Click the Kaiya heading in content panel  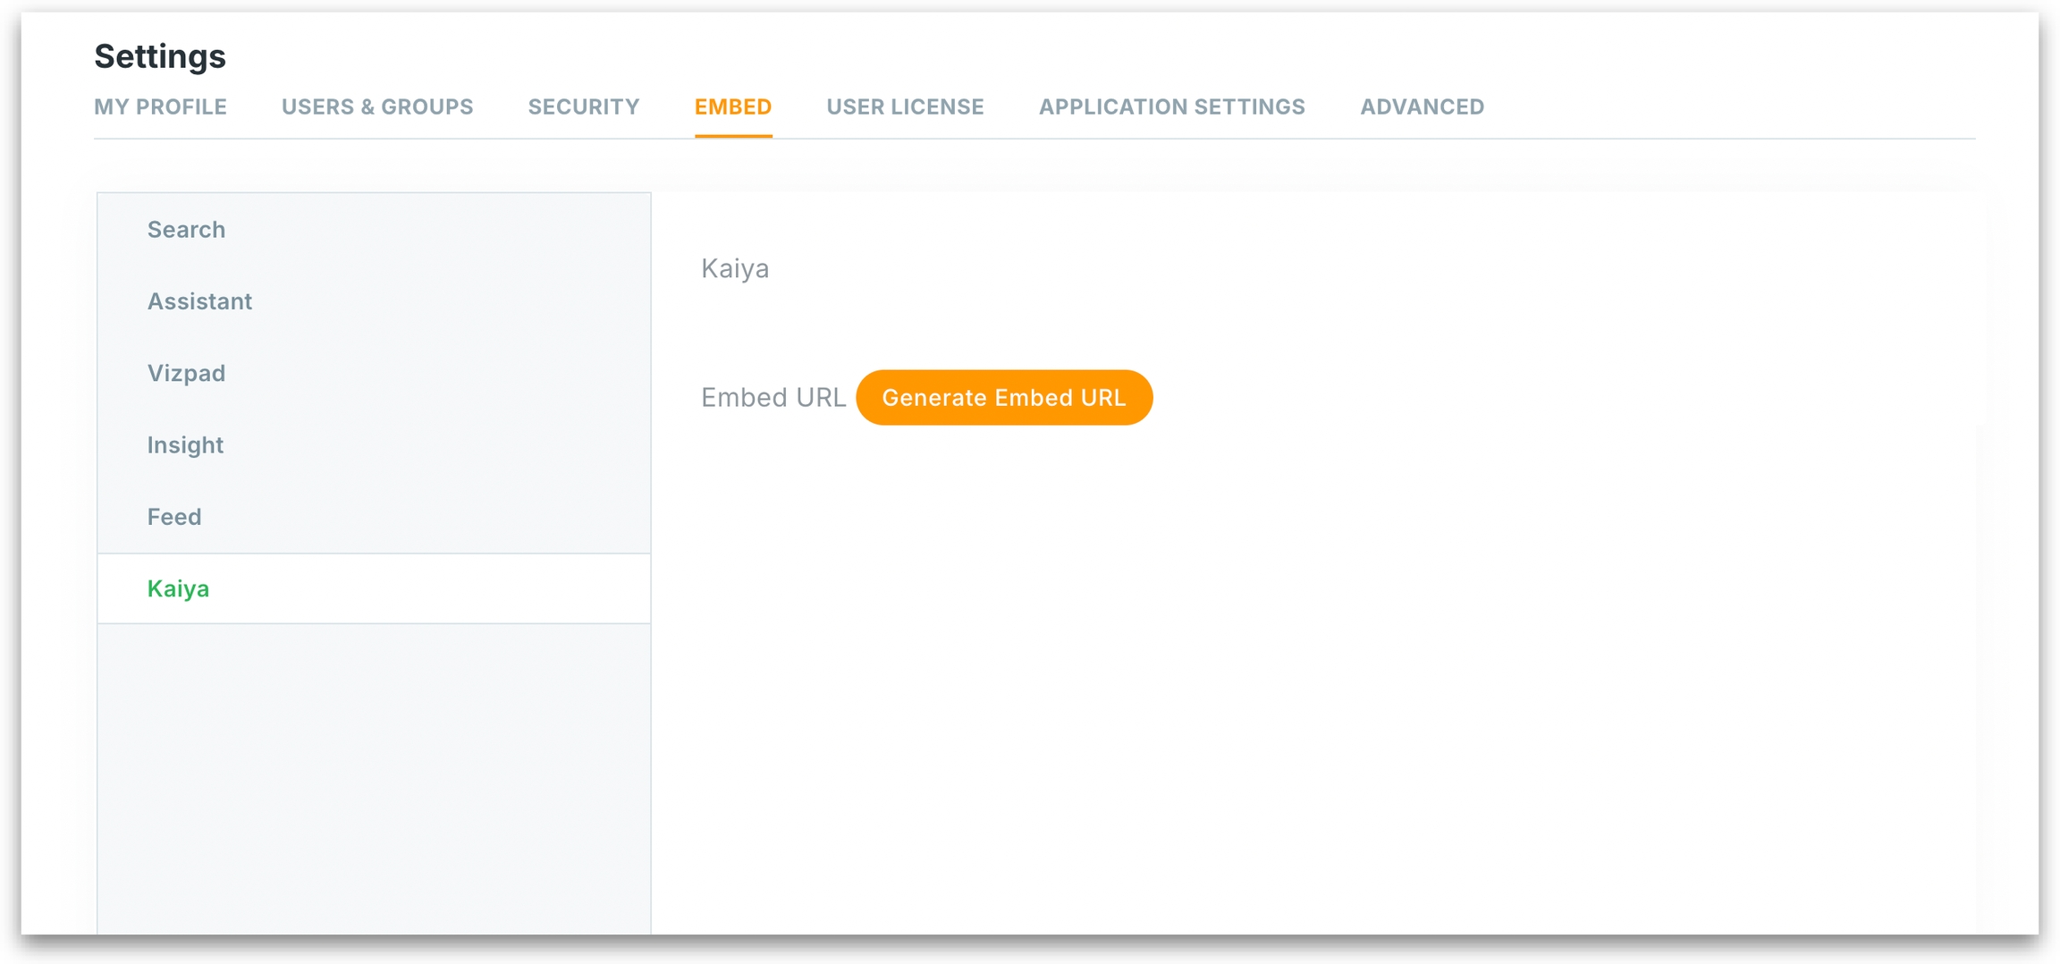tap(734, 268)
